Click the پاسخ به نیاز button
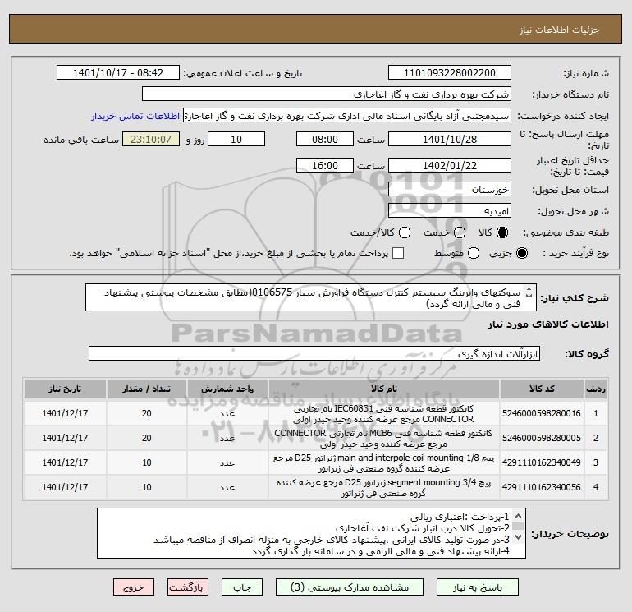The width and height of the screenshot is (632, 612). click(x=478, y=587)
